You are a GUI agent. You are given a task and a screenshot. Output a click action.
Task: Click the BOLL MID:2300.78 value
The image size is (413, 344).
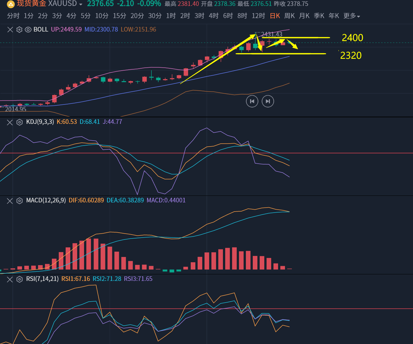click(101, 30)
